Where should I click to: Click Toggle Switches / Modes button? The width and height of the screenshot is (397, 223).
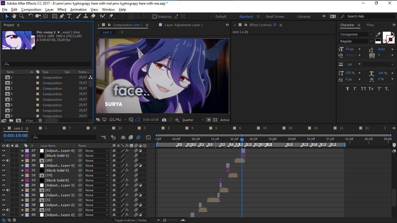tap(130, 220)
